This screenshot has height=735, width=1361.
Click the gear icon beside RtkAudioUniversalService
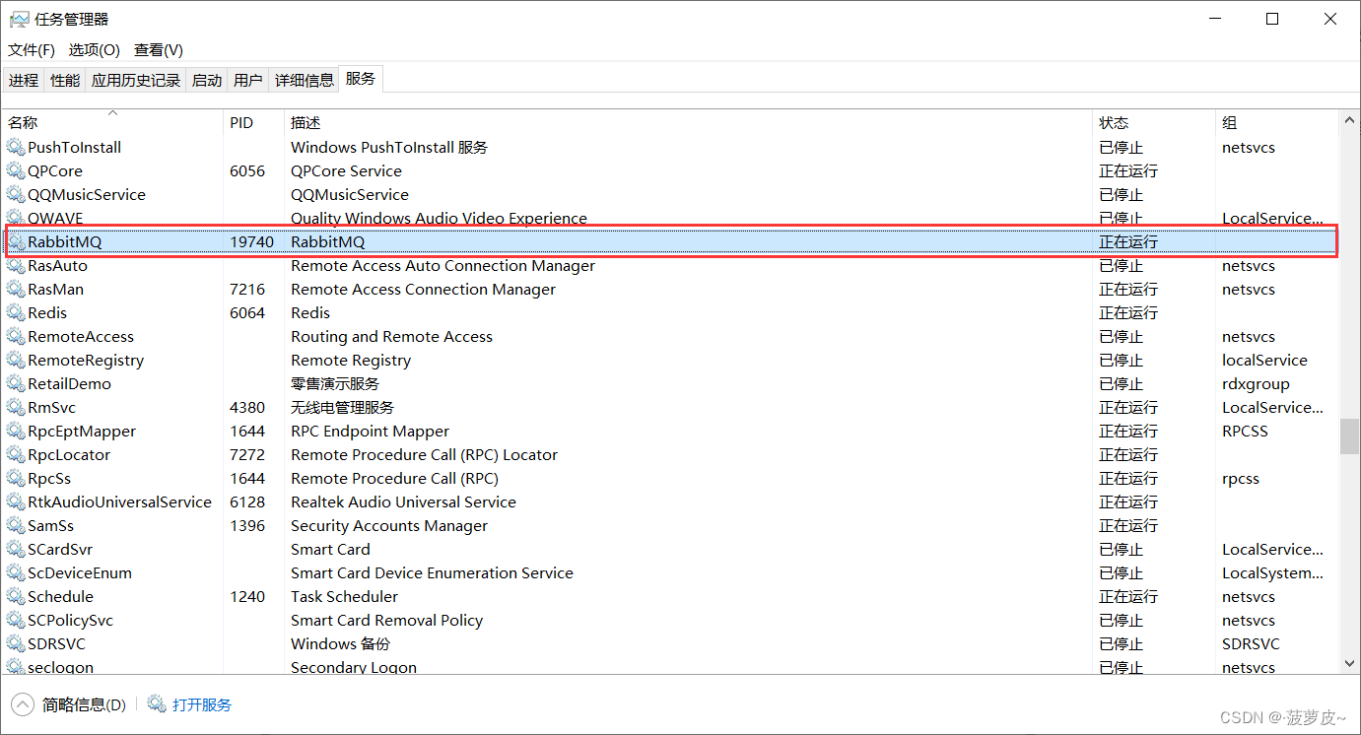16,502
